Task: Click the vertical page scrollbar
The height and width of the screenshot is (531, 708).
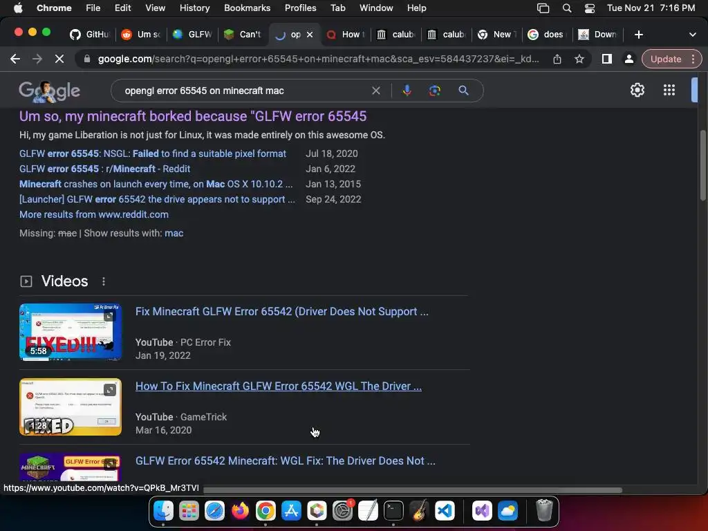Action: tap(702, 165)
